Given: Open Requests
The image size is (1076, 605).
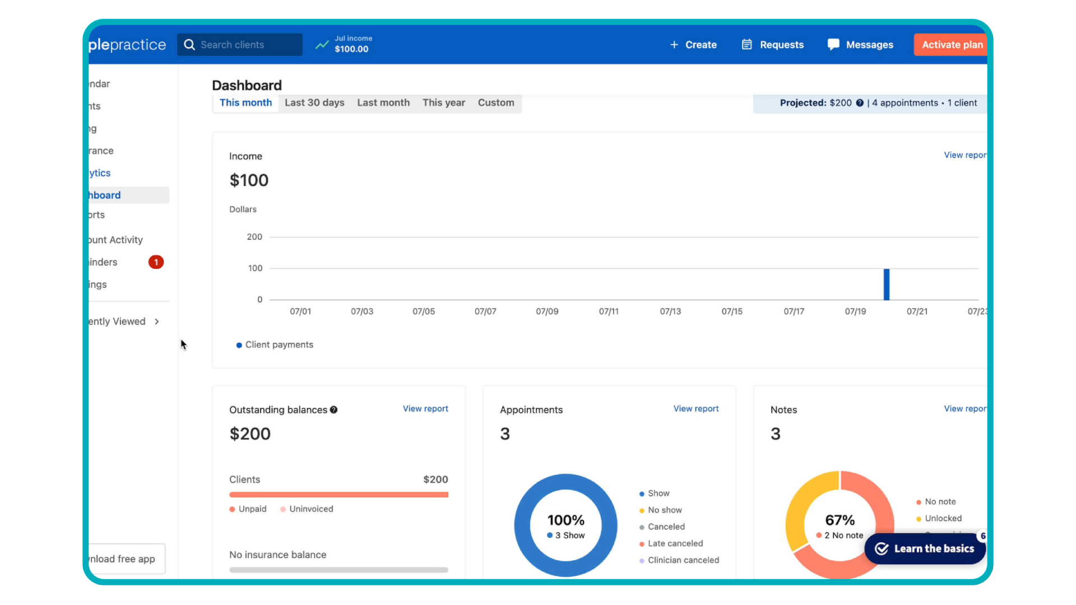Looking at the screenshot, I should click(x=773, y=45).
